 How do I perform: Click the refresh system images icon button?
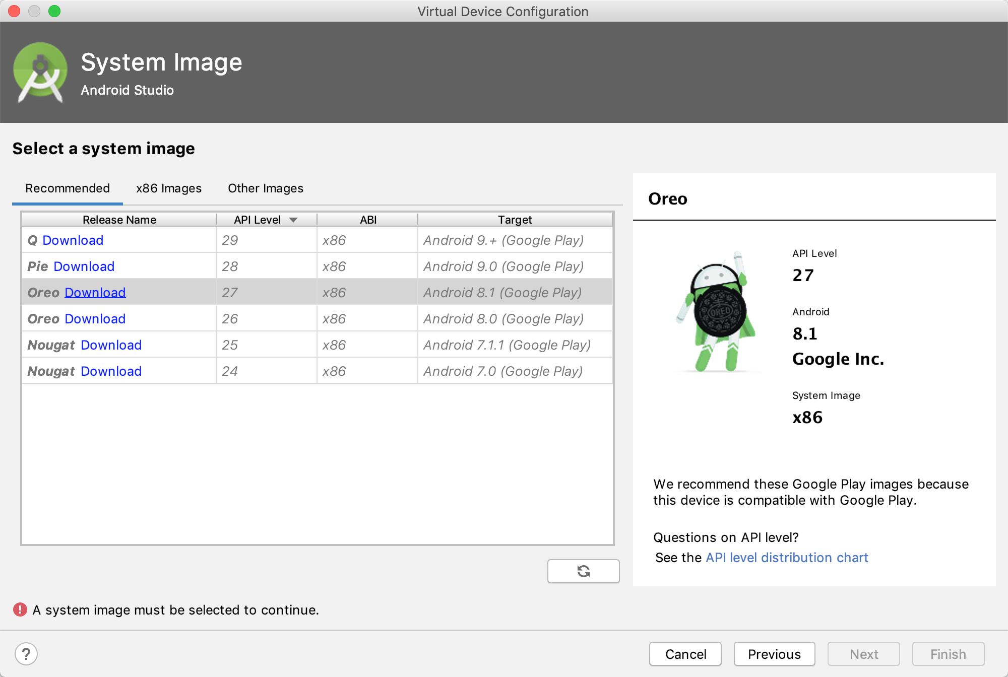[583, 571]
